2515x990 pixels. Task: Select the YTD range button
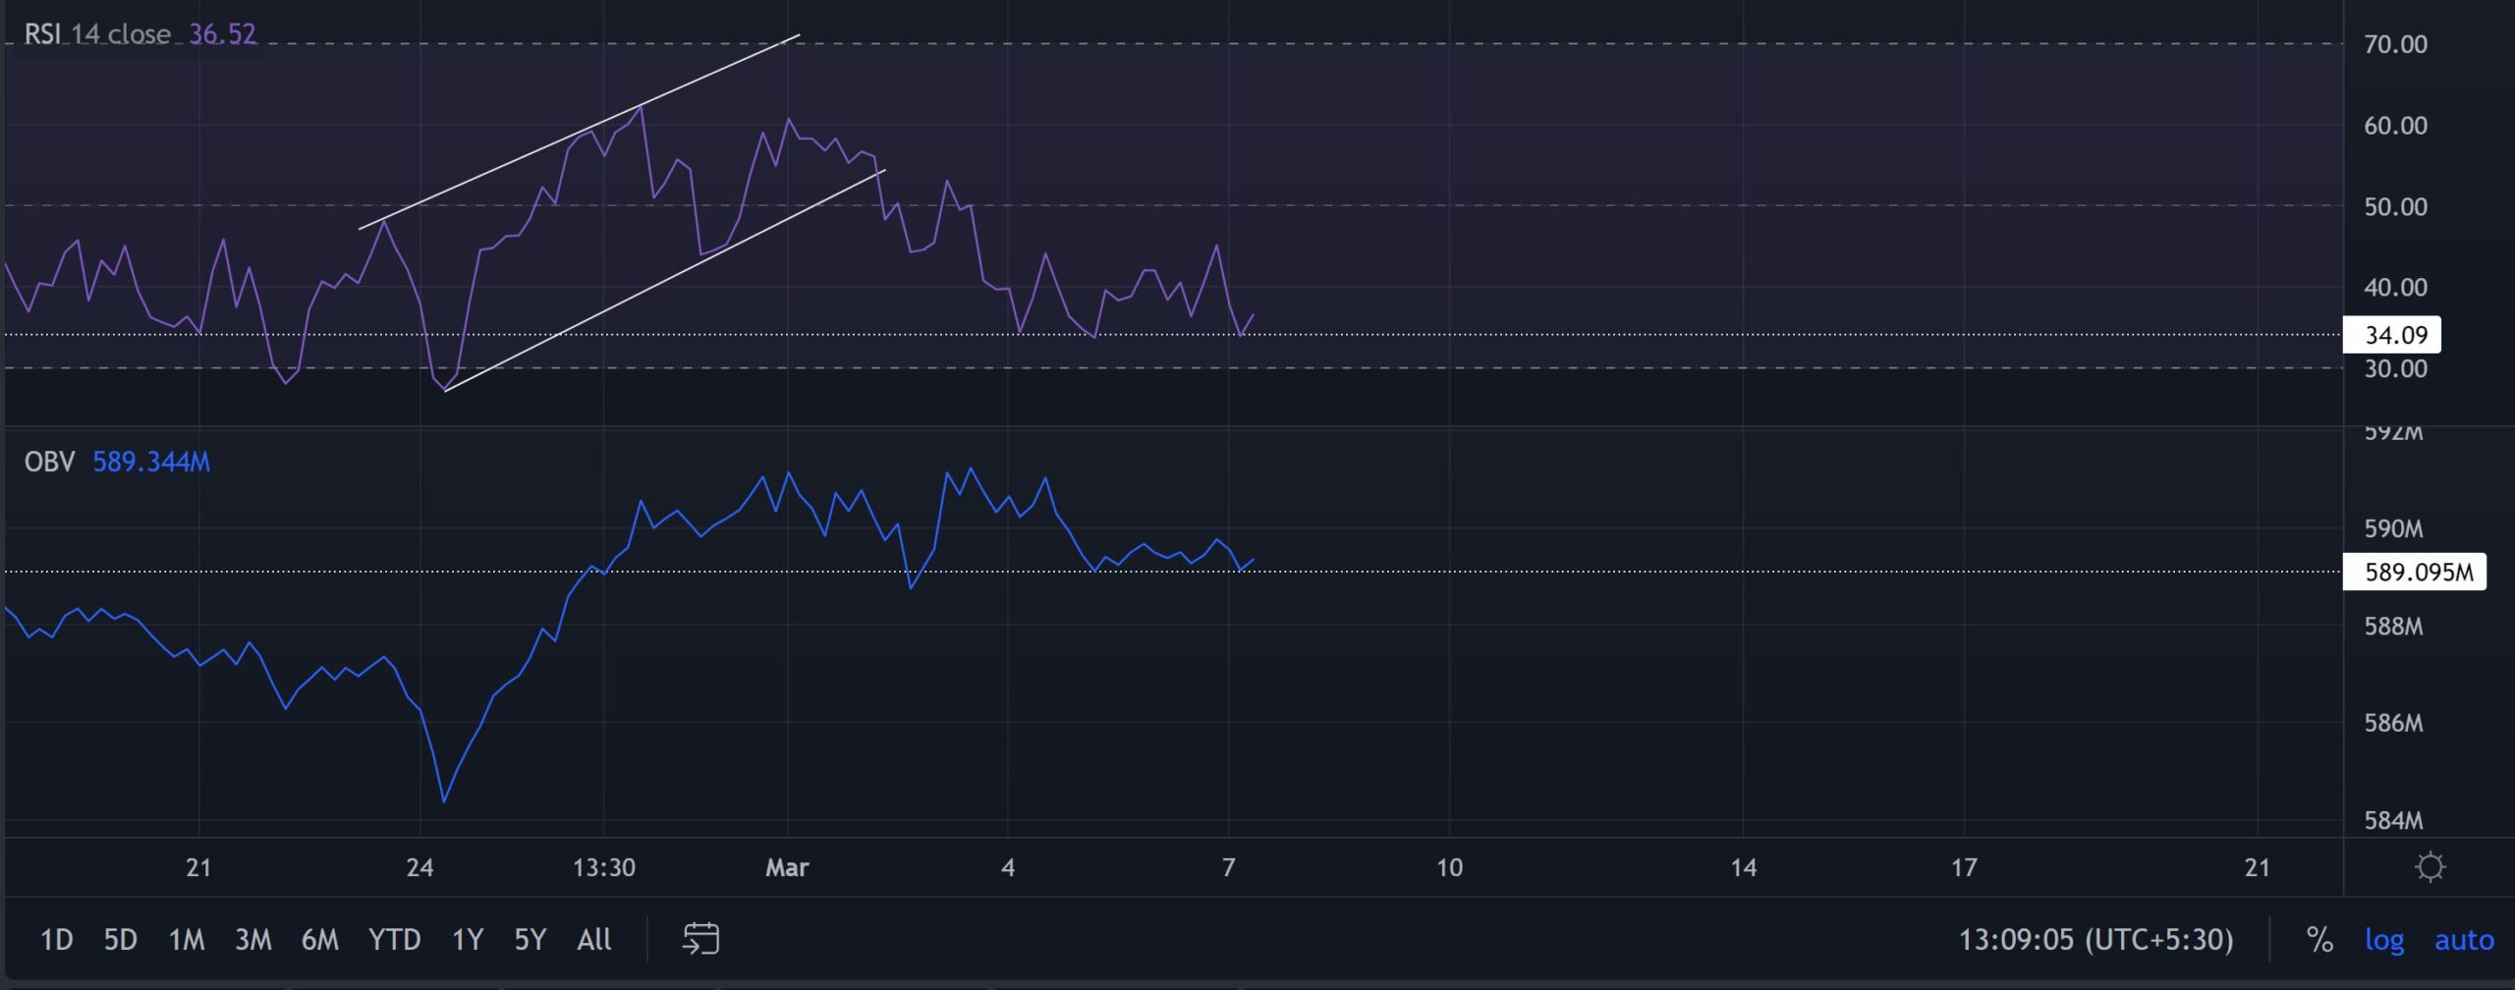(396, 939)
